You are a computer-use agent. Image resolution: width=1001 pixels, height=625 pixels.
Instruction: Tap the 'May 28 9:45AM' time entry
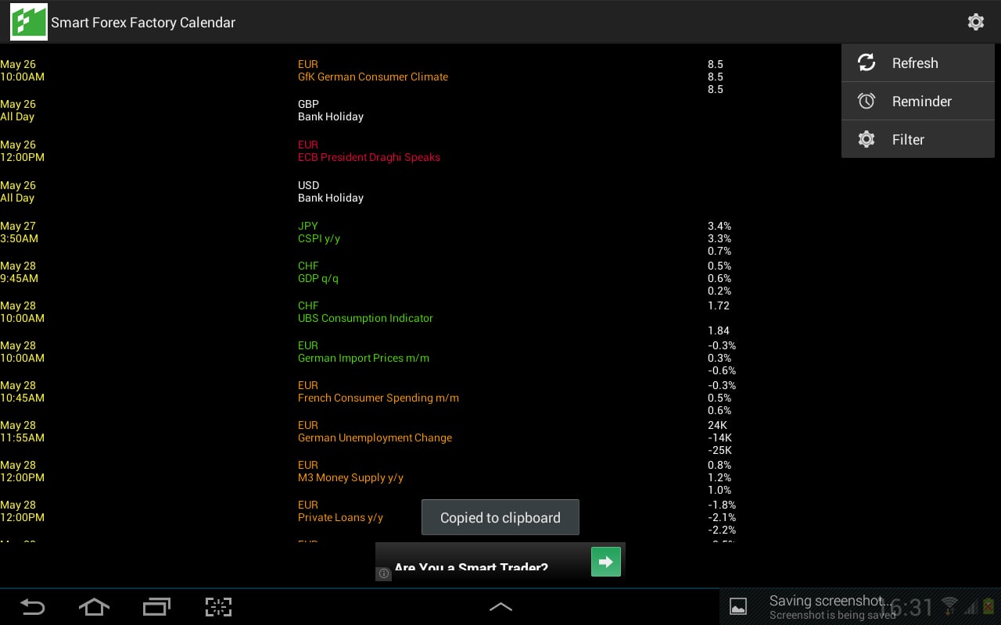(x=20, y=272)
